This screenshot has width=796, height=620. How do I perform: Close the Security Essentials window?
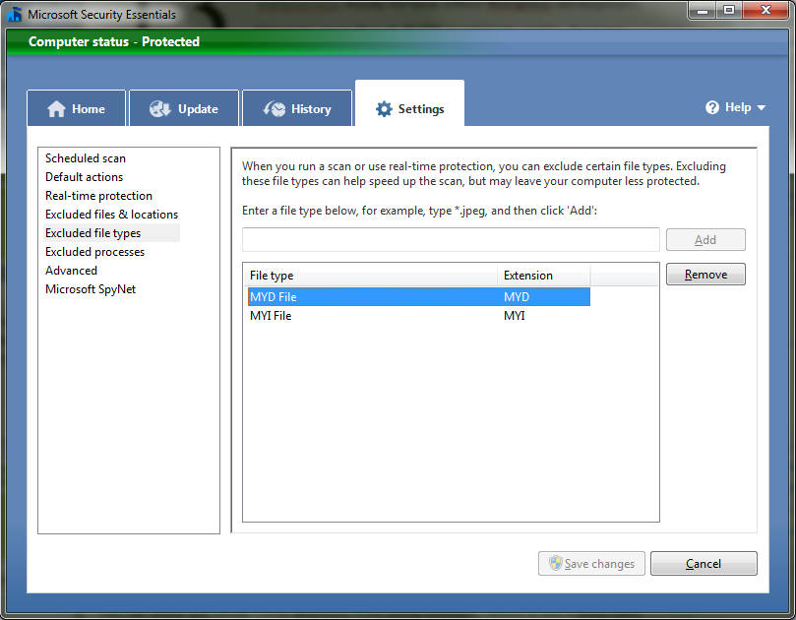(765, 10)
